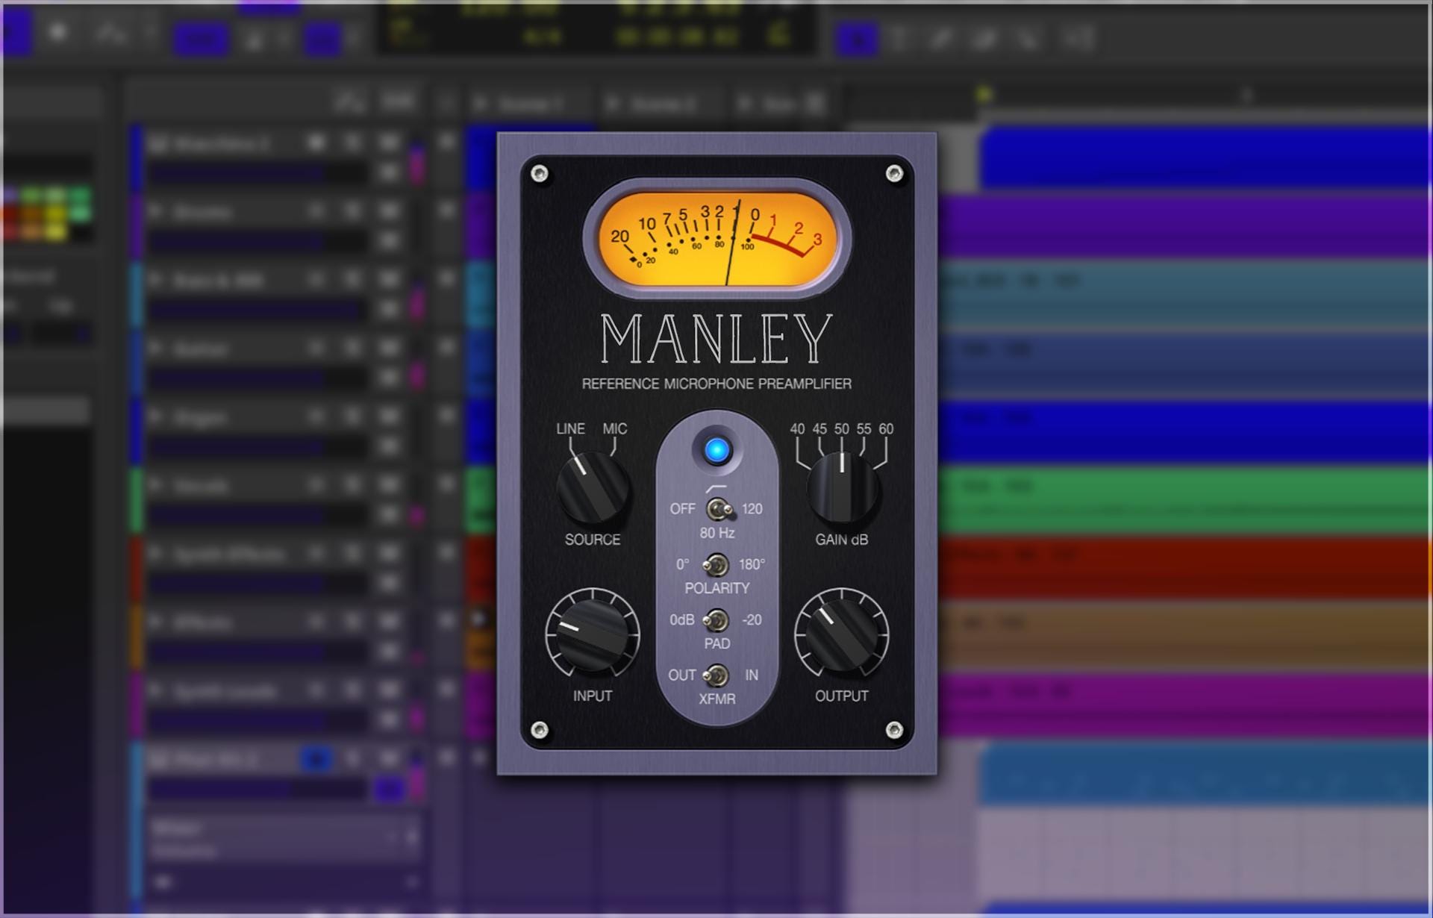The height and width of the screenshot is (918, 1433).
Task: Click the GAIN dB rotary knob
Action: click(842, 487)
